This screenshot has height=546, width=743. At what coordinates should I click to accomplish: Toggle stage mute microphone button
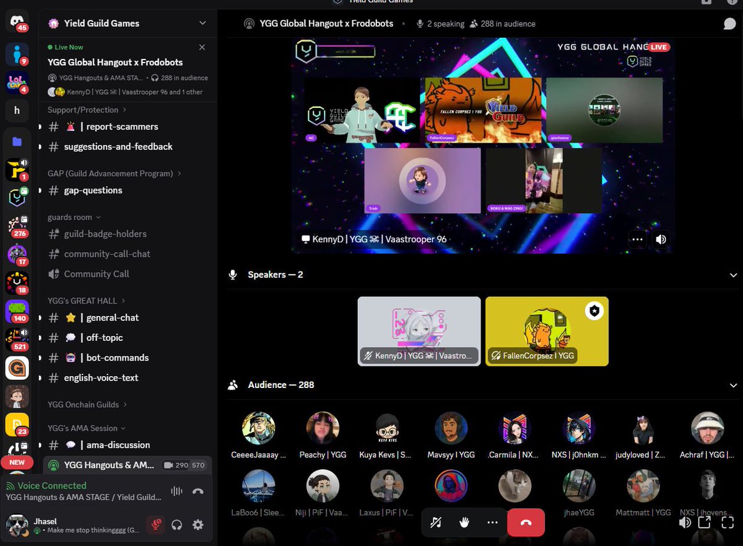[436, 522]
